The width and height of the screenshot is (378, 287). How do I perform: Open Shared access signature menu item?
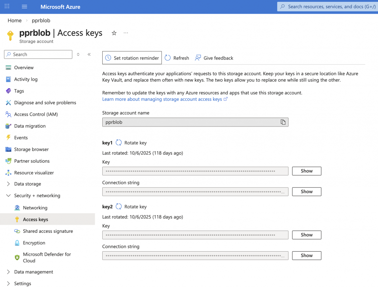click(48, 231)
